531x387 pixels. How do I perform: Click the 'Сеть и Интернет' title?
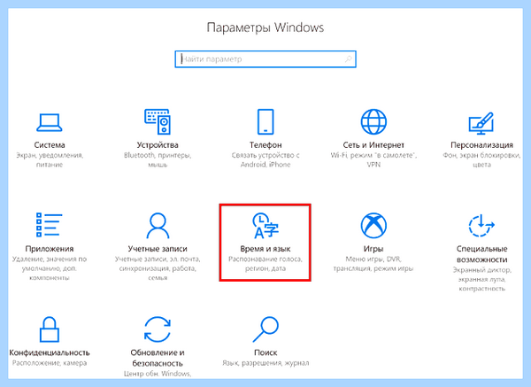tap(373, 145)
